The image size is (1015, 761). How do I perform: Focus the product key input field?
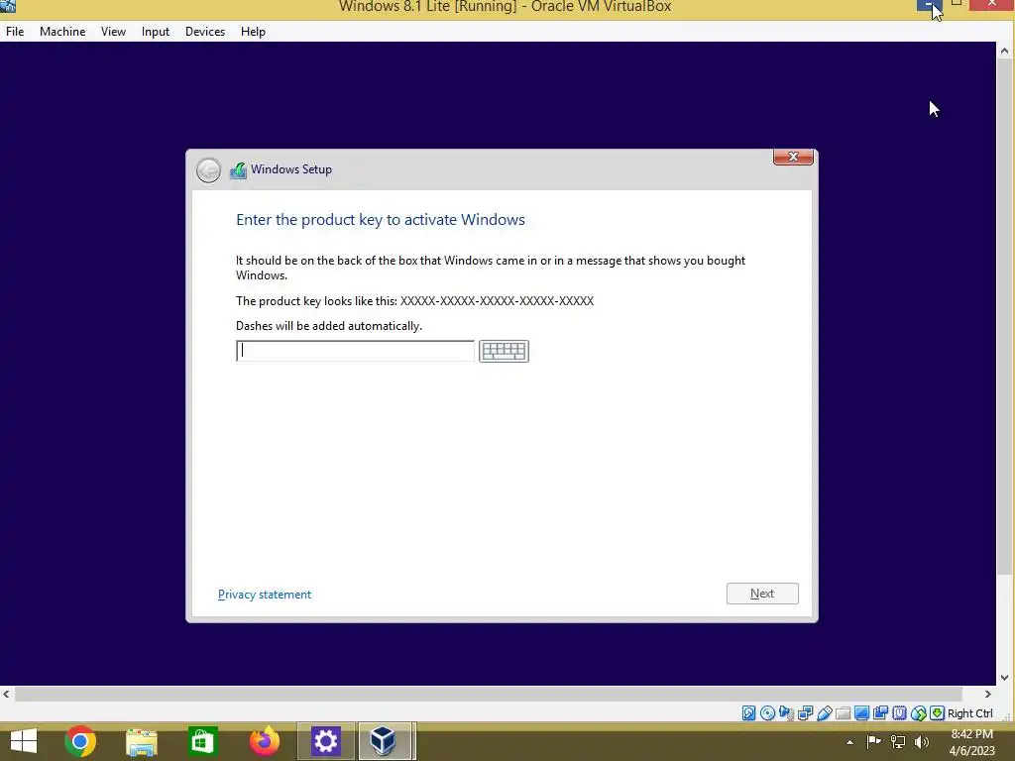[356, 351]
